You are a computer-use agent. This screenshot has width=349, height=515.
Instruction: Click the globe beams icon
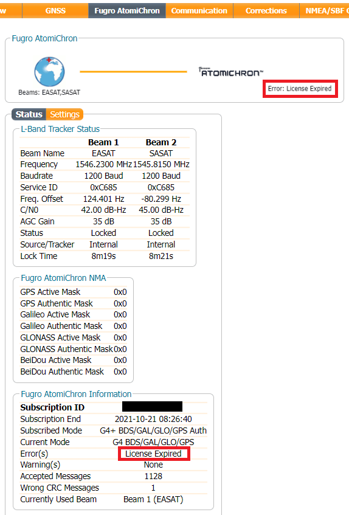[50, 71]
